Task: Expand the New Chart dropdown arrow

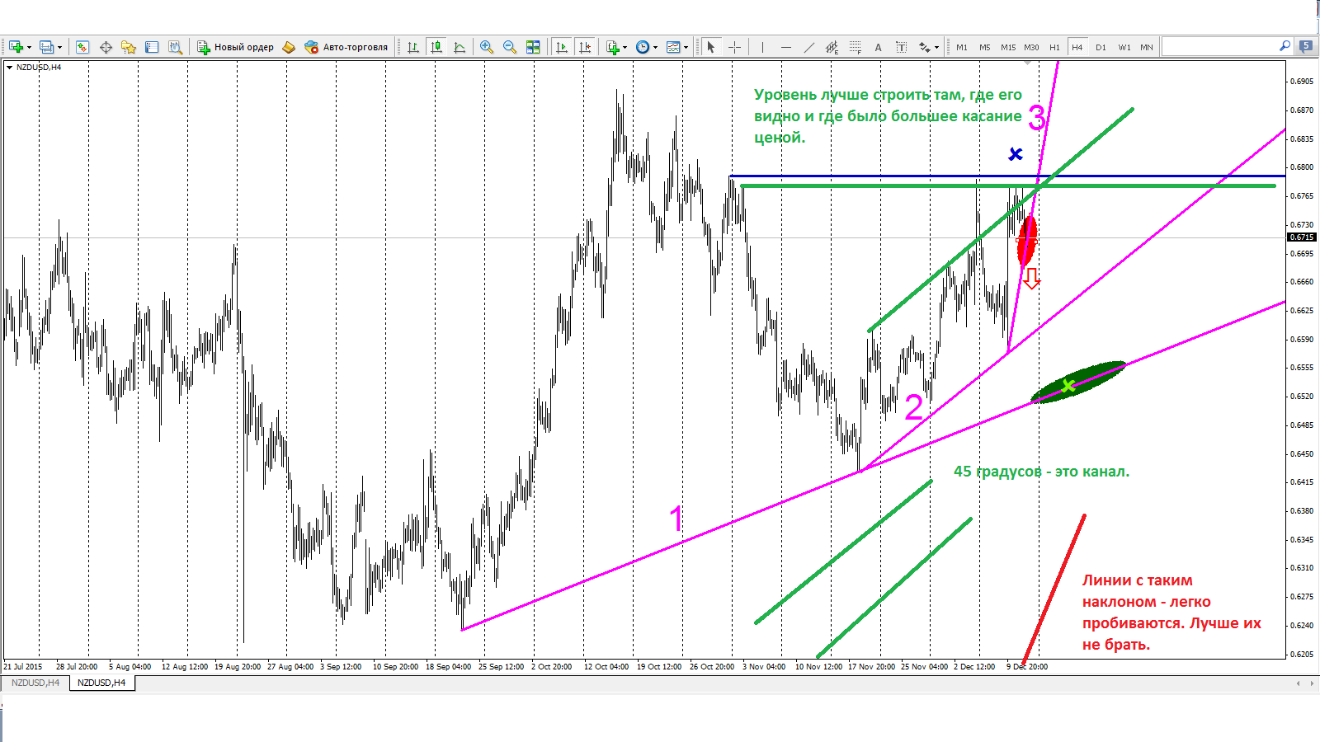Action: [29, 47]
